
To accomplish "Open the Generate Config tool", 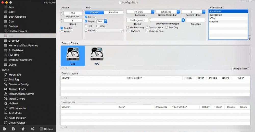I will point(19,84).
